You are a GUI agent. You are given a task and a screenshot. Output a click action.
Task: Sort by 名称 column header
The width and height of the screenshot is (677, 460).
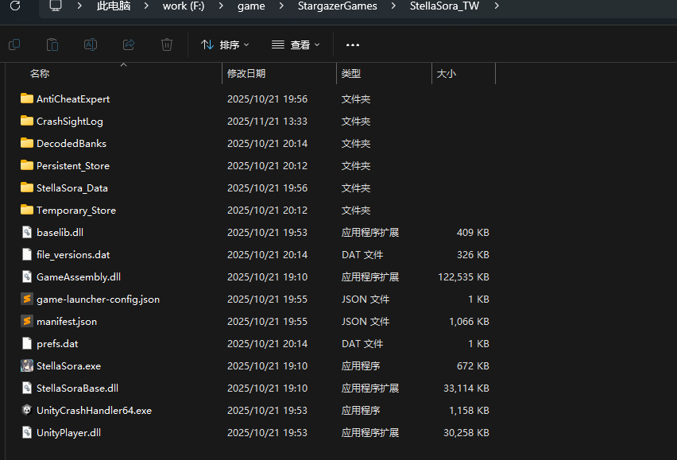pos(40,74)
